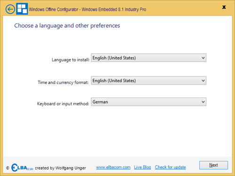Screen dimensions: 235x176
Task: Click the 'Language to install:' label
Action: (x=70, y=60)
